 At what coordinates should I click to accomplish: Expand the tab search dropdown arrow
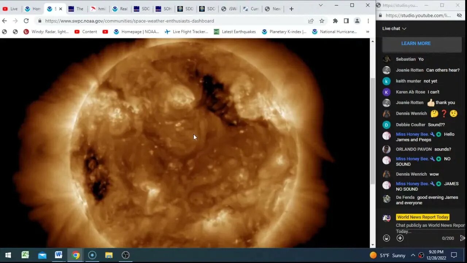click(321, 5)
